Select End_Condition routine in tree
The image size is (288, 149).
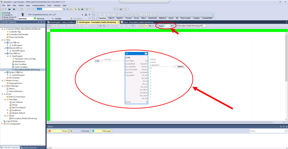coord(21,64)
